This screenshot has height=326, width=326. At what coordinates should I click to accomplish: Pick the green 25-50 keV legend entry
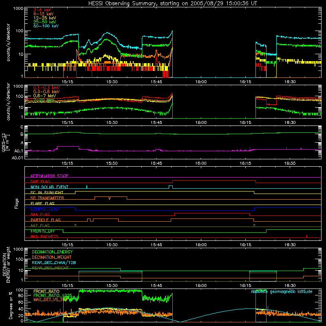[45, 22]
